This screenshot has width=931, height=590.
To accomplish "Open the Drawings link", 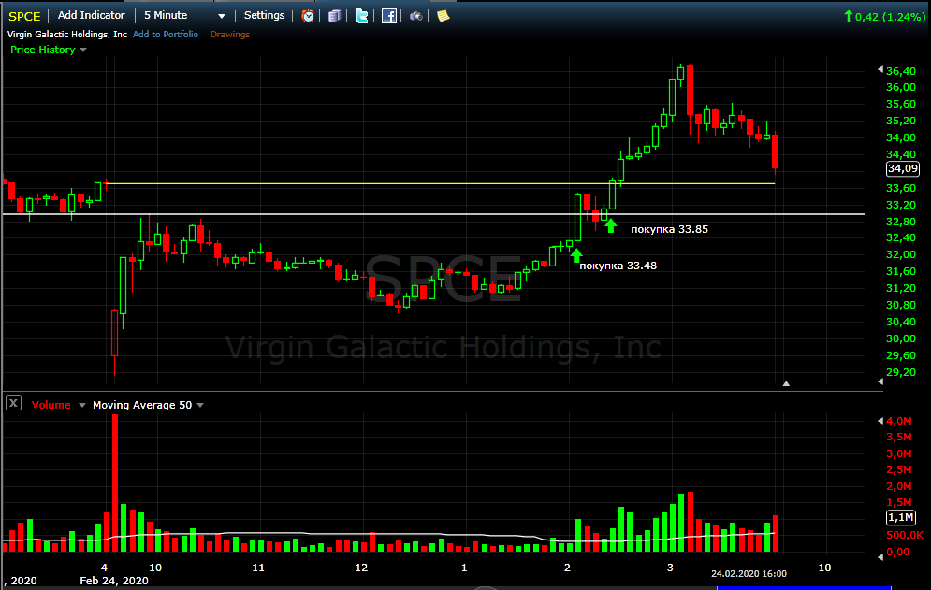I will tap(230, 35).
